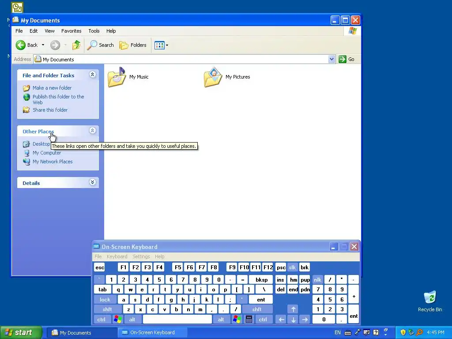Click the bksp key
Screen dimensions: 452x339
click(x=261, y=279)
